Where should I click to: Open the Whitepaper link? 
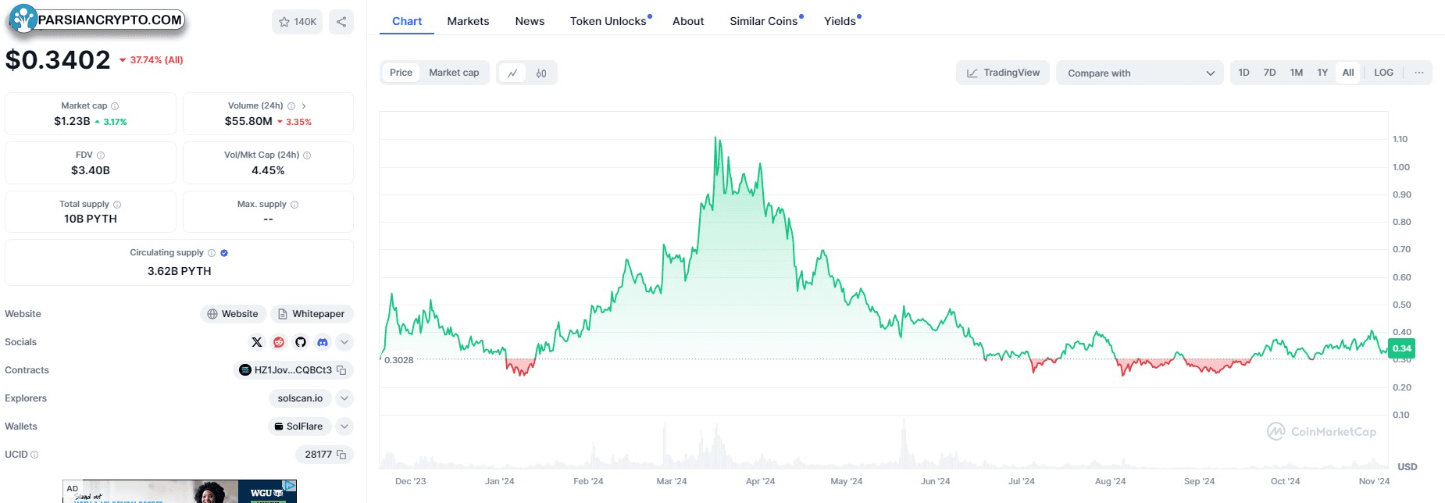tap(312, 314)
